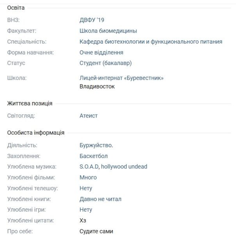Click the Хз favorite quotes text
Screen dimensions: 236x235
83,221
